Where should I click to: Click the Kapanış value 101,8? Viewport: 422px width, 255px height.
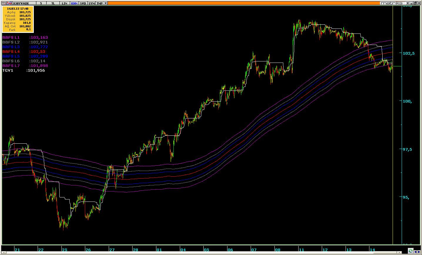click(x=27, y=23)
